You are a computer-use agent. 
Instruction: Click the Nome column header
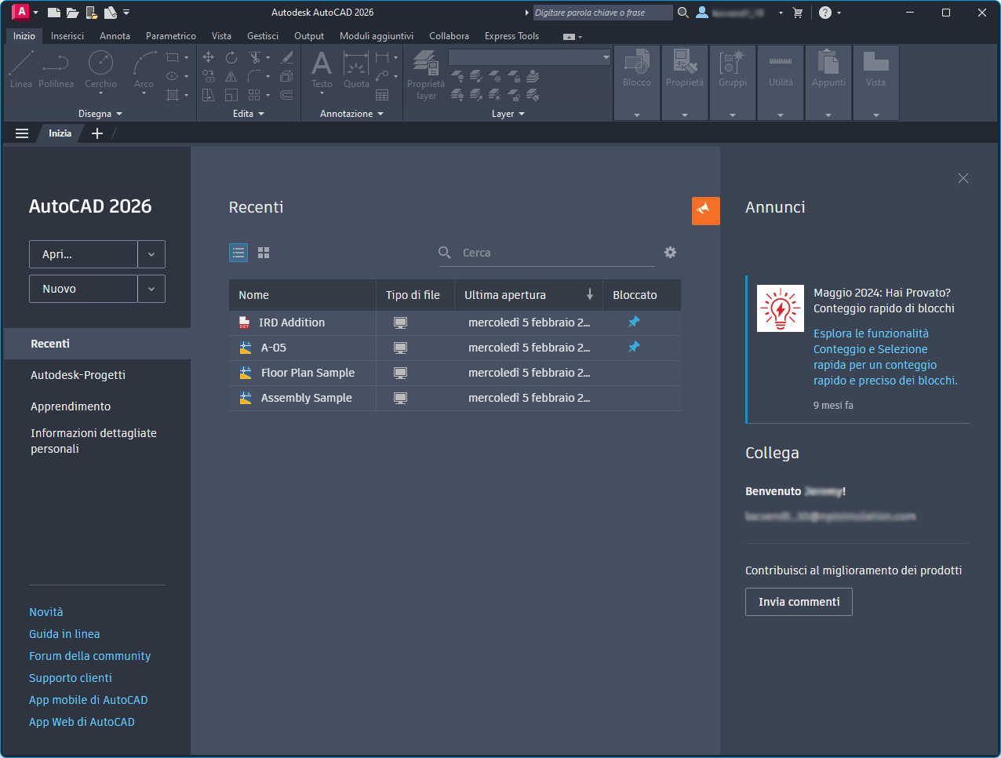302,295
